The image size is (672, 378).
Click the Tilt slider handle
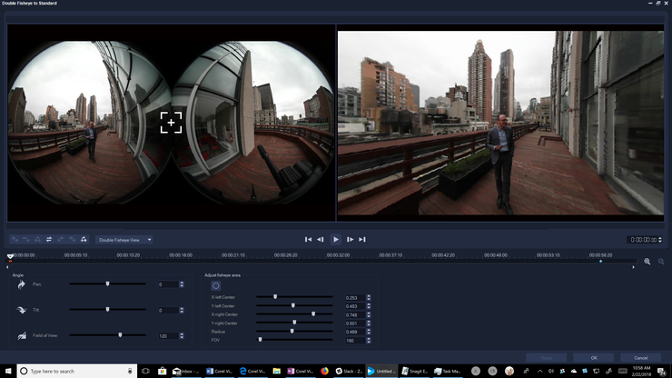point(107,309)
